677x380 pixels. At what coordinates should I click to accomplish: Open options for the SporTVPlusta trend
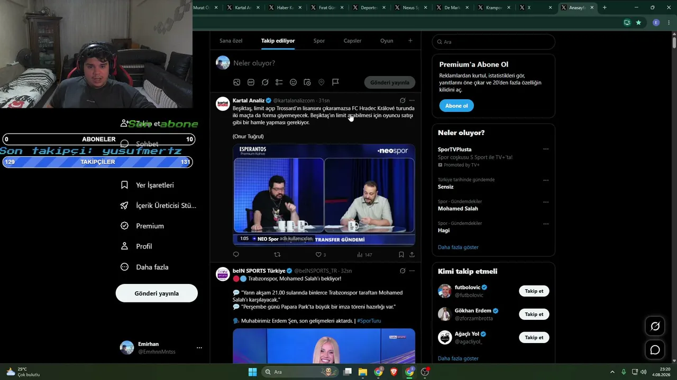pyautogui.click(x=546, y=149)
